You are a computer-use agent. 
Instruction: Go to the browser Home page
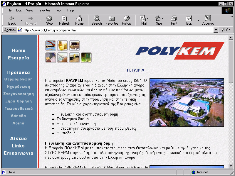[79, 20]
